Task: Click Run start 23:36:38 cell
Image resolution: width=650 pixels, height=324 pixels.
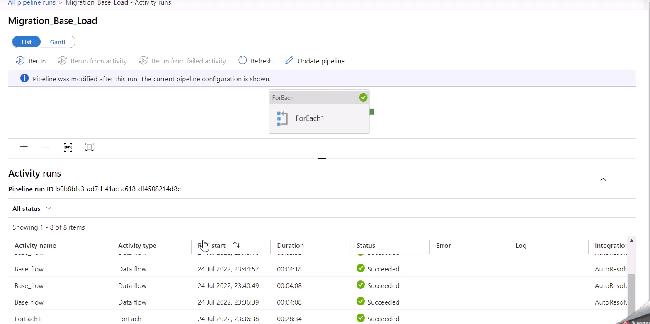Action: click(x=228, y=319)
